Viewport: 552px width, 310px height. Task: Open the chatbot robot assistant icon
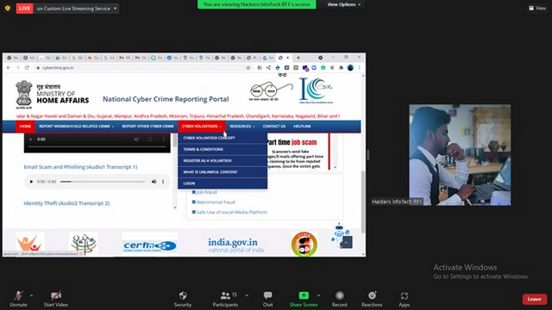click(339, 232)
